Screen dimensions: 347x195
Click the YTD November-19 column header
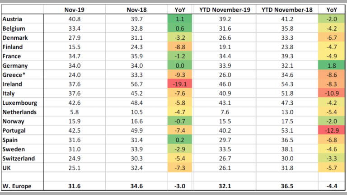click(225, 10)
